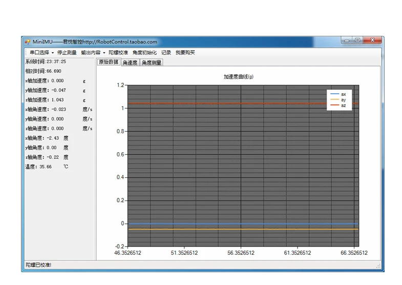Click the yellow ay legend entry
Screen dimensions: 402x285
tap(339, 100)
